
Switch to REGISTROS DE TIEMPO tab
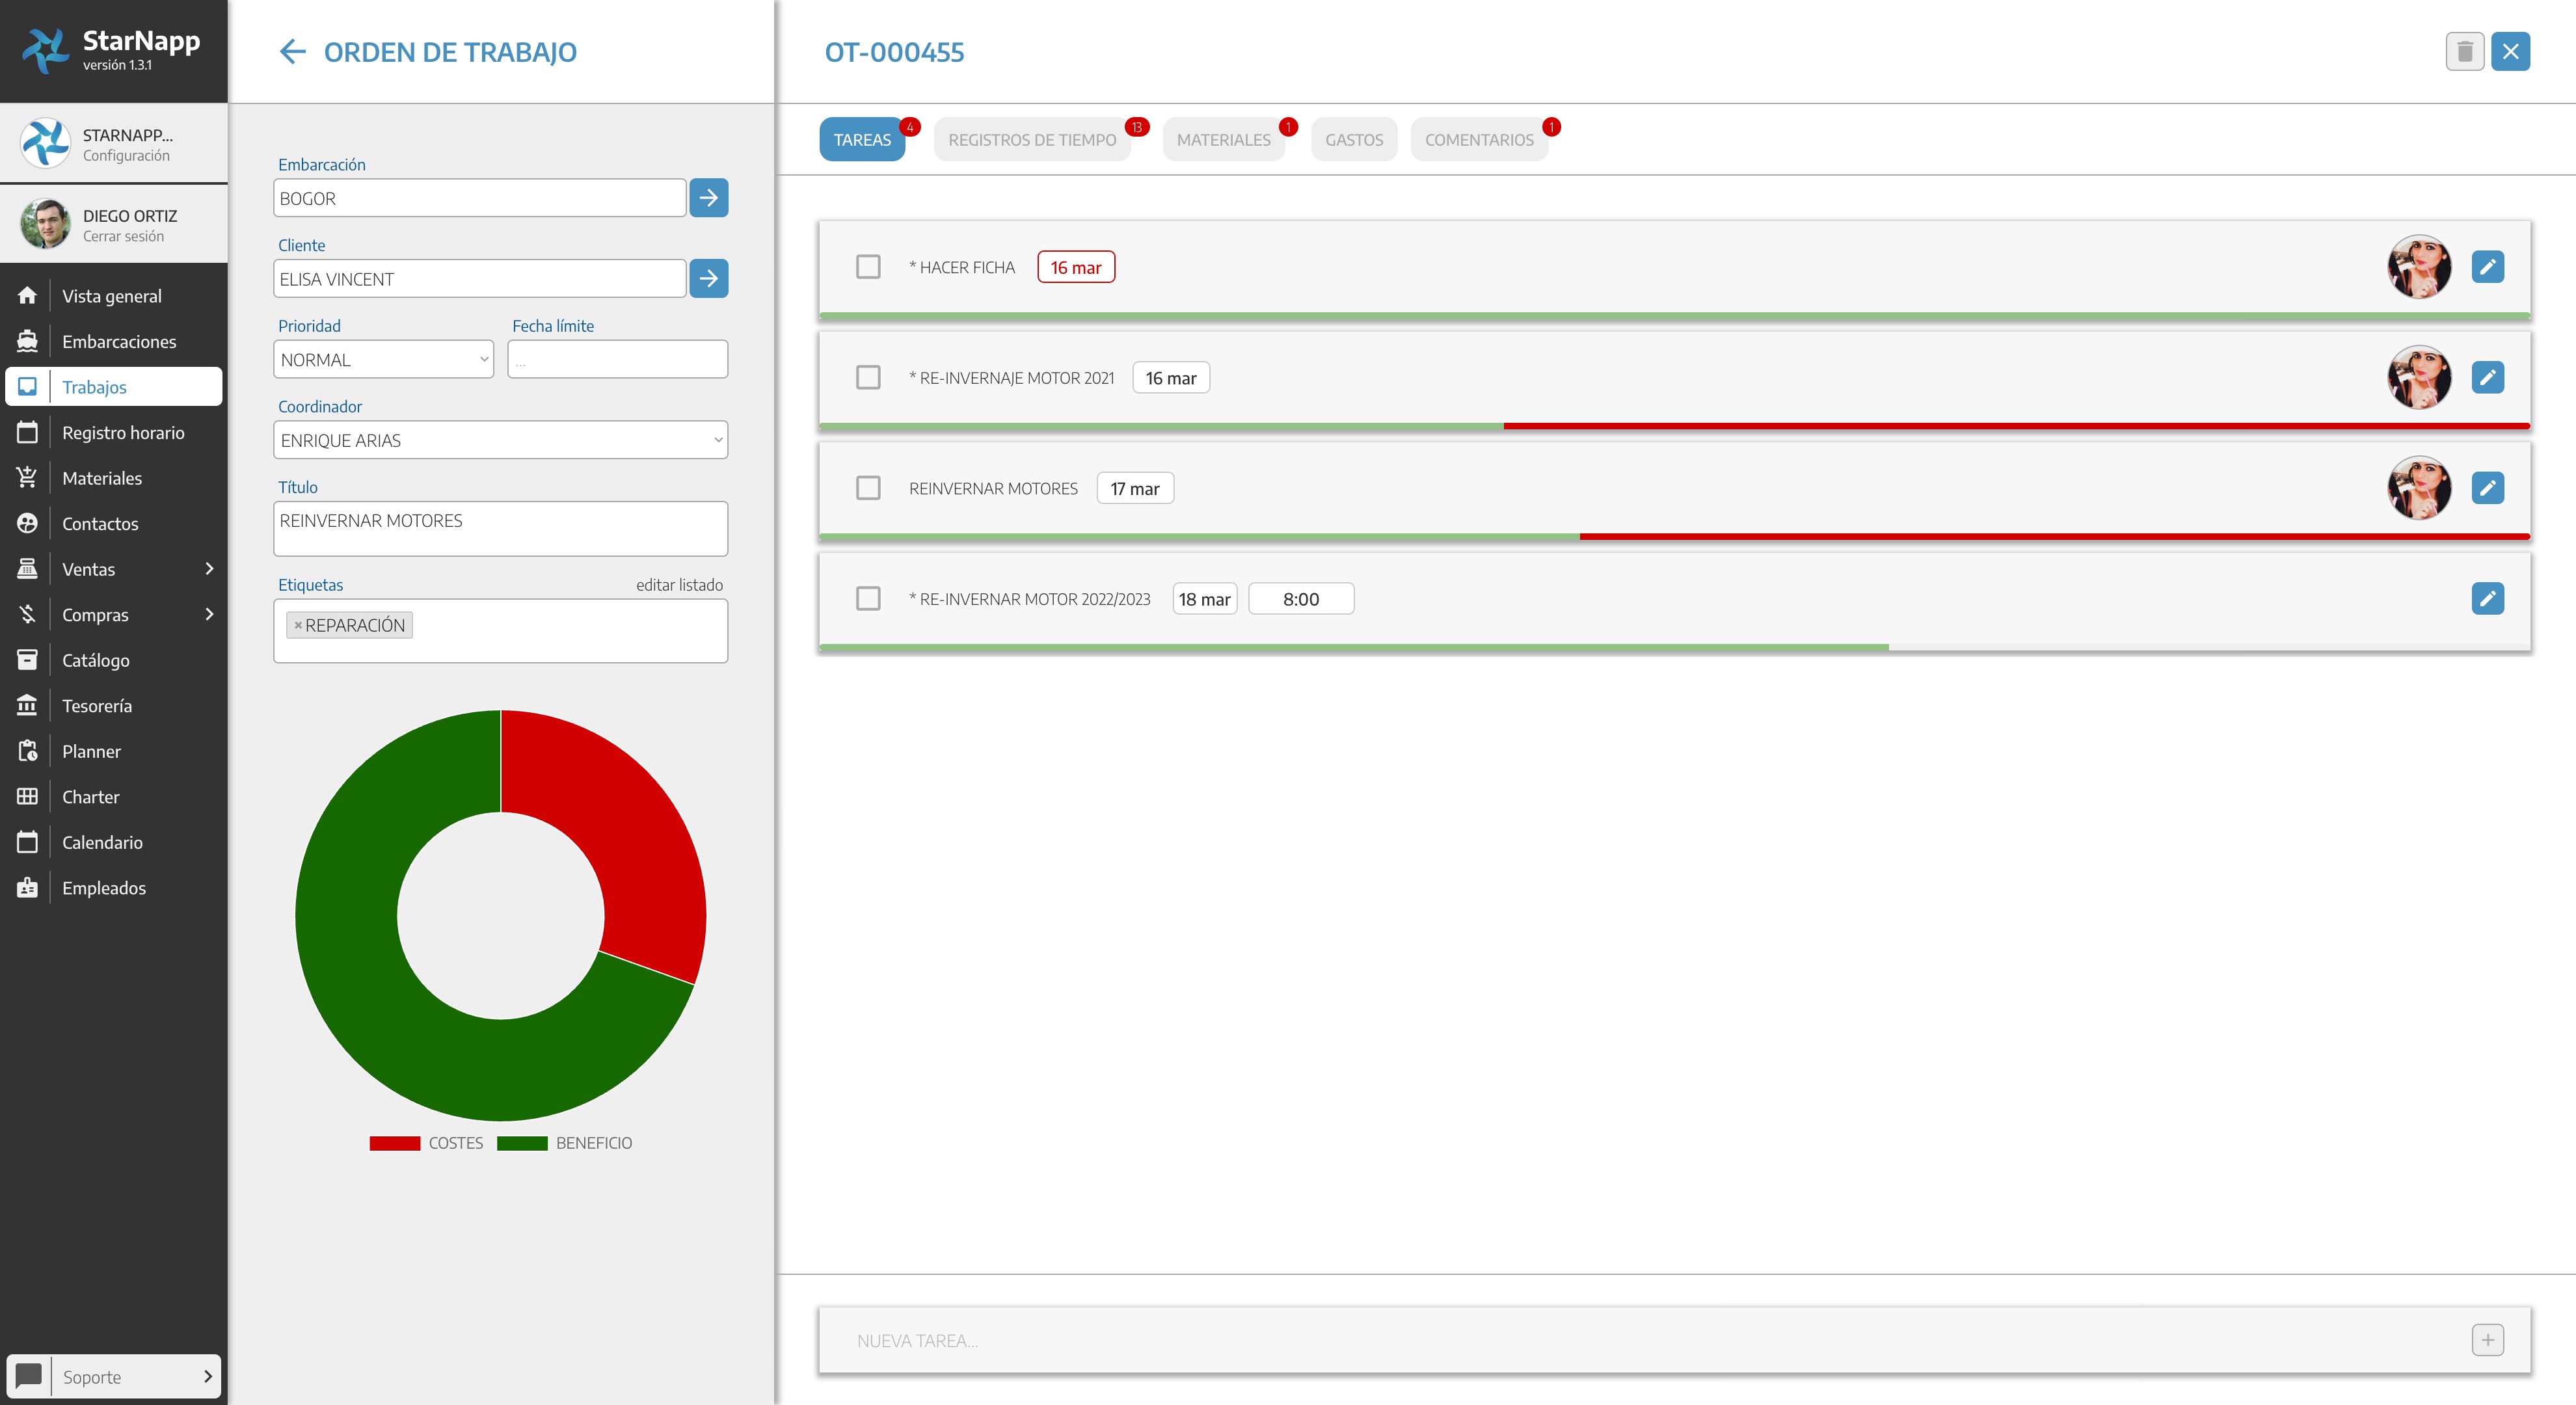(x=1032, y=140)
